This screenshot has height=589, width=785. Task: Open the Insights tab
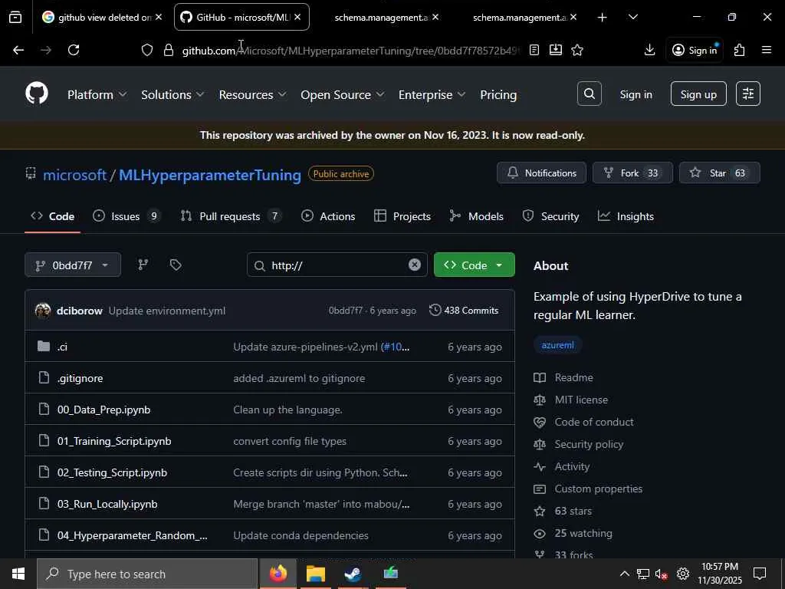click(626, 216)
